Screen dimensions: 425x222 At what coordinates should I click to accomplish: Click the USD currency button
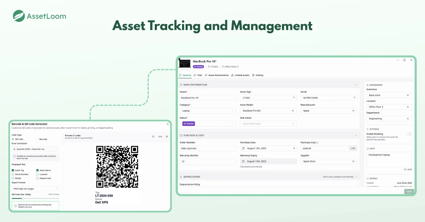pos(353,148)
